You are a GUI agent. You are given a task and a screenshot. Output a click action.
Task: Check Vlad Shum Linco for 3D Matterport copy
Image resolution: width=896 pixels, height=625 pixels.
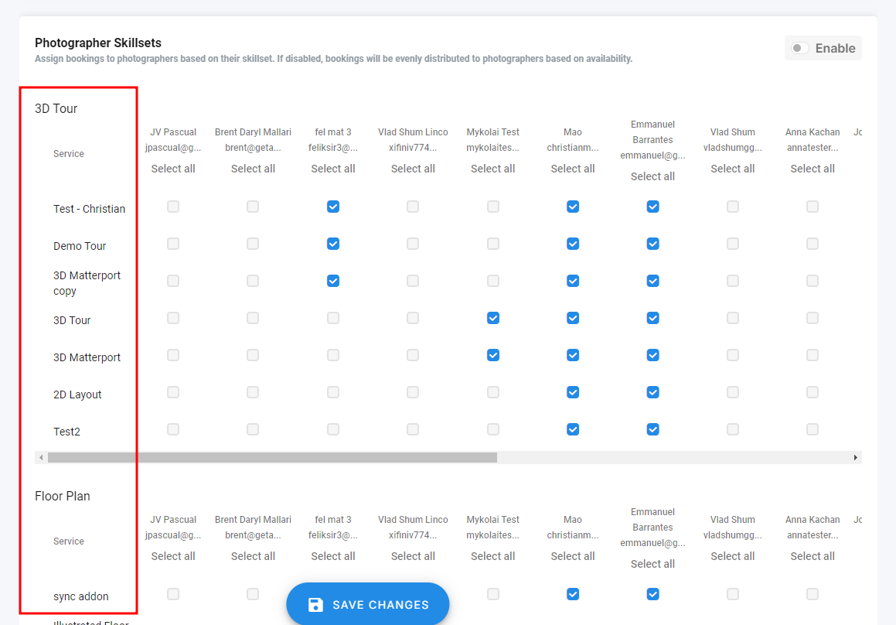pos(413,281)
